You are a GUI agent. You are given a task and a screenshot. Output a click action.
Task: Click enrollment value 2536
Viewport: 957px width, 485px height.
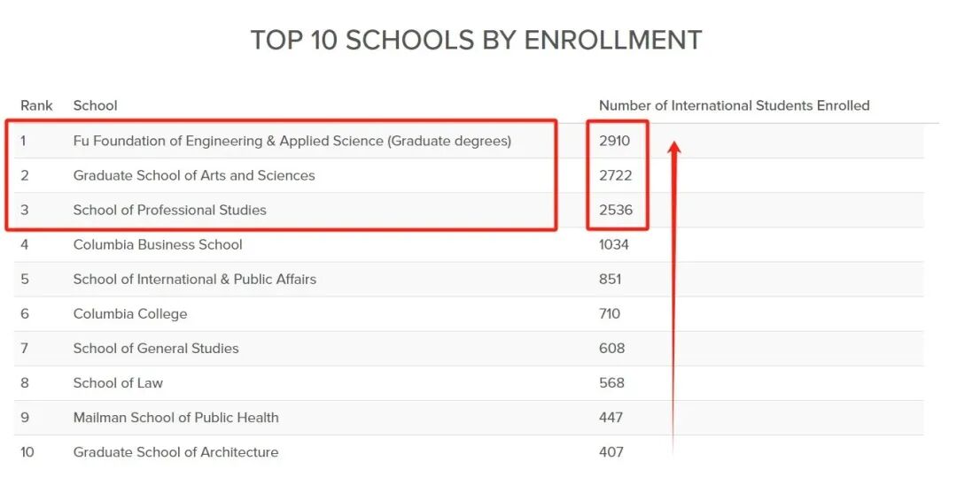pyautogui.click(x=616, y=211)
